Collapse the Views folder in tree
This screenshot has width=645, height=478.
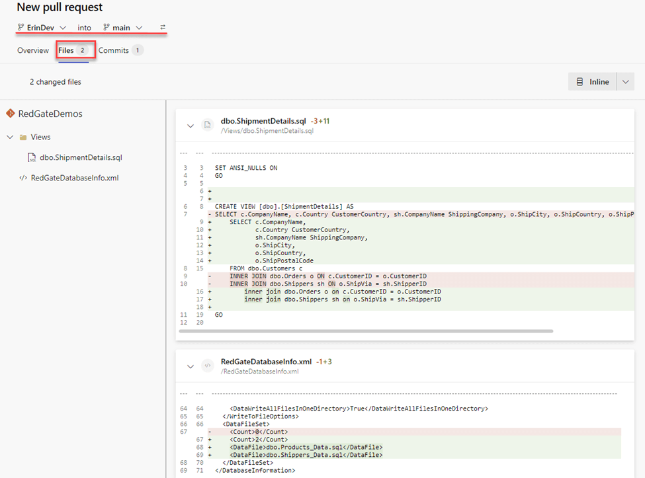click(10, 138)
